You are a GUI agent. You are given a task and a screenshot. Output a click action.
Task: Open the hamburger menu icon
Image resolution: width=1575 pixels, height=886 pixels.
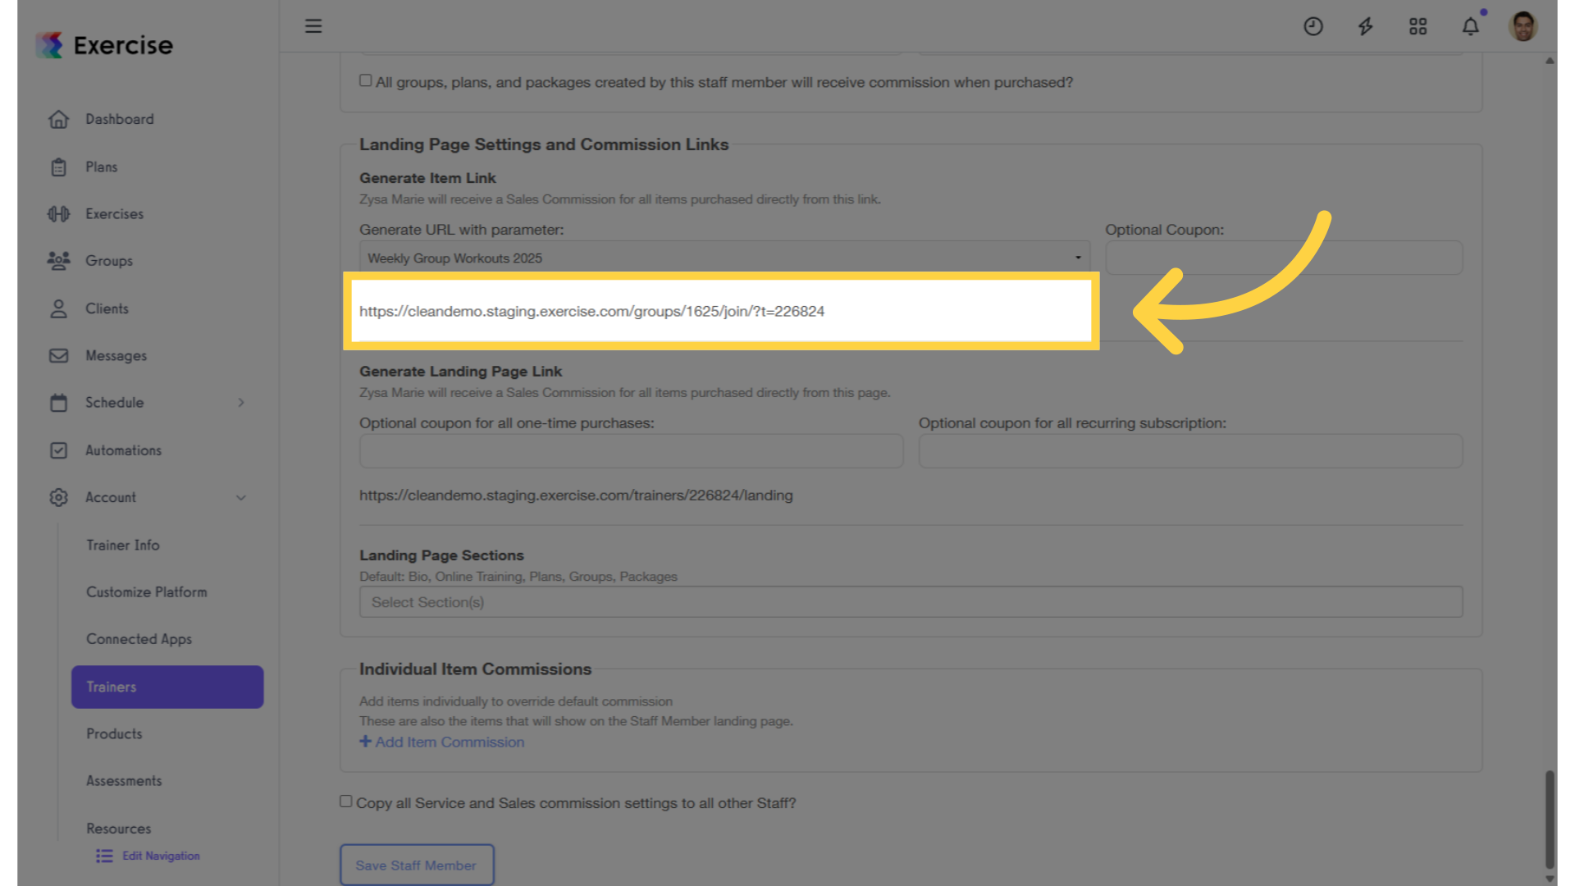[313, 26]
